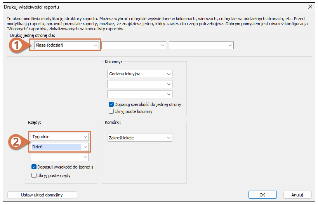Enable Ukryj puste rzędy checkbox
The height and width of the screenshot is (205, 318).
[x=34, y=175]
